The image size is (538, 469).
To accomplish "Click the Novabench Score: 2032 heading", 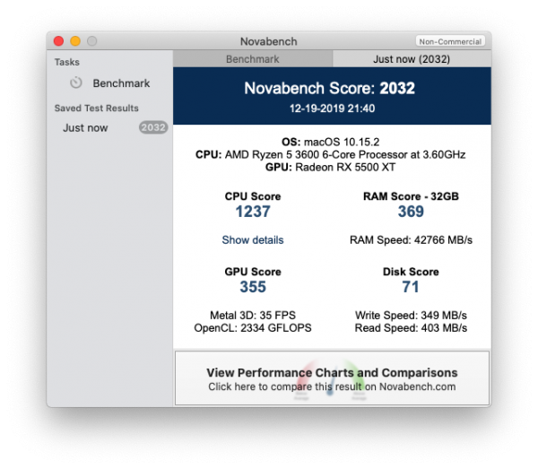I will pos(329,88).
